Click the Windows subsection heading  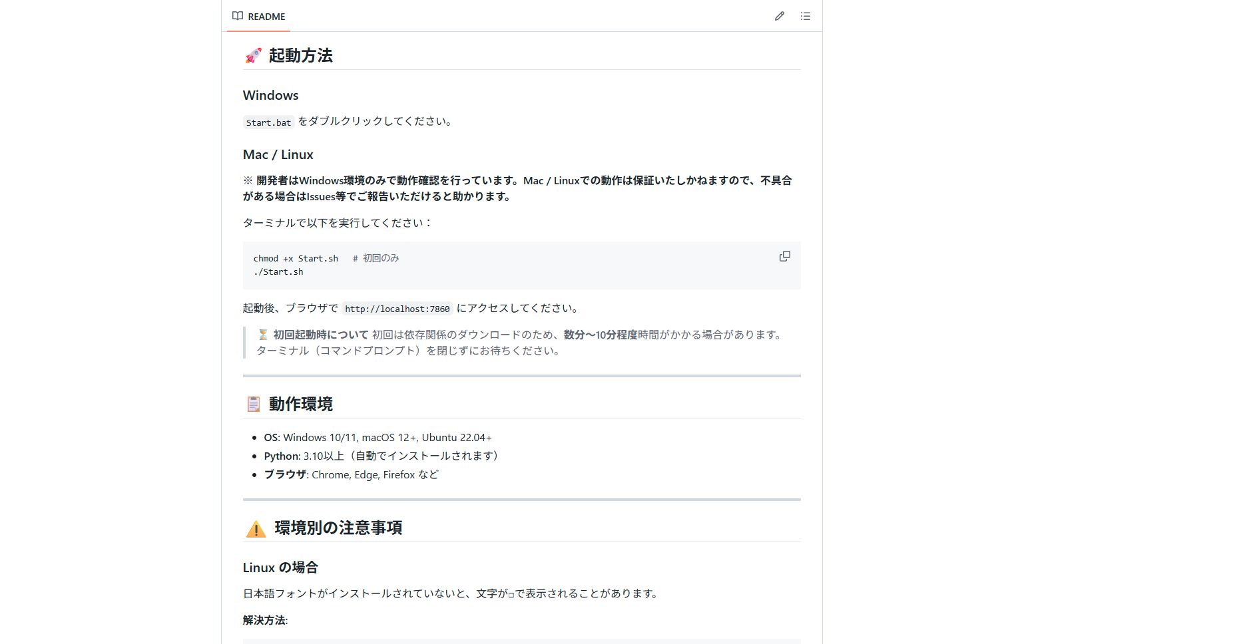point(270,95)
